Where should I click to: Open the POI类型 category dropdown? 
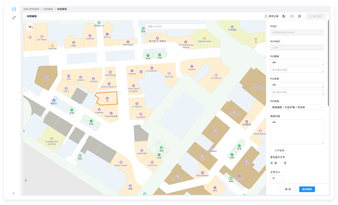click(x=297, y=107)
